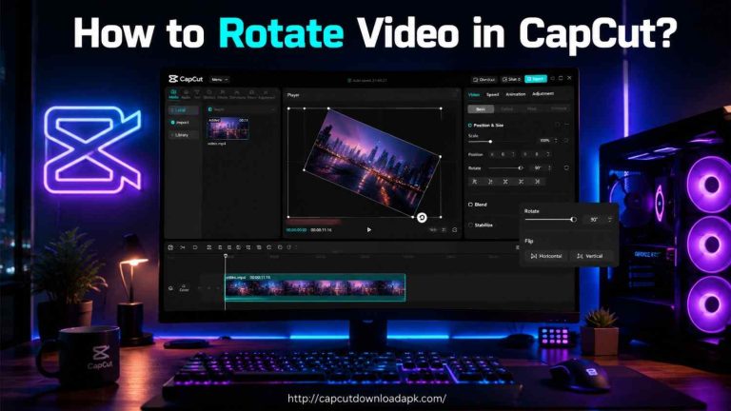The width and height of the screenshot is (731, 411).
Task: Toggle the Stabilize checkbox
Action: pyautogui.click(x=470, y=225)
